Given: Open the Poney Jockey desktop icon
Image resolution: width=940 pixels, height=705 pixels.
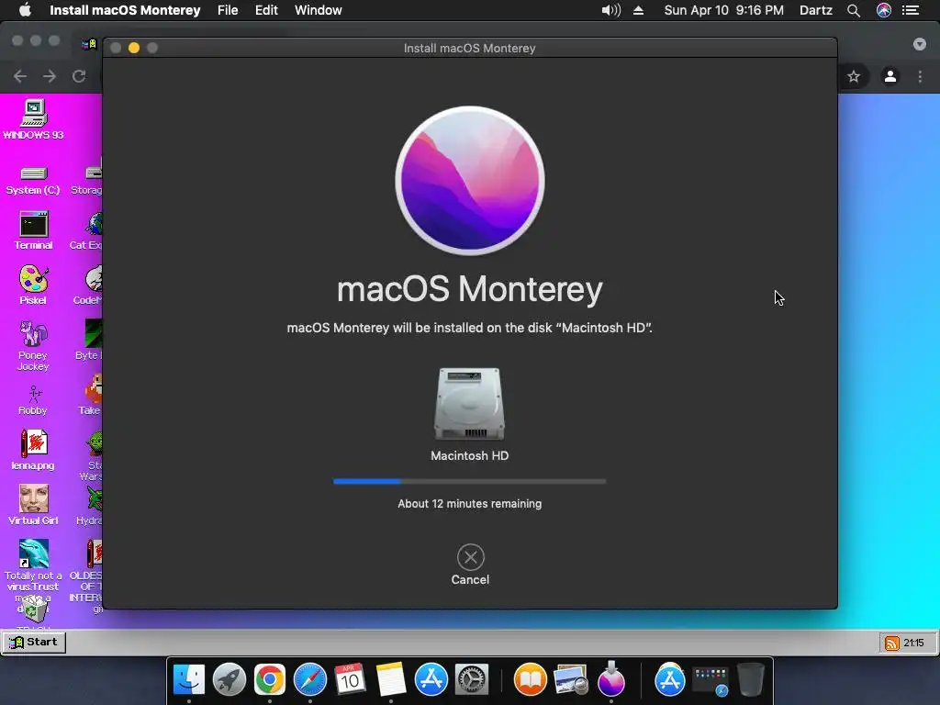Looking at the screenshot, I should [x=33, y=346].
